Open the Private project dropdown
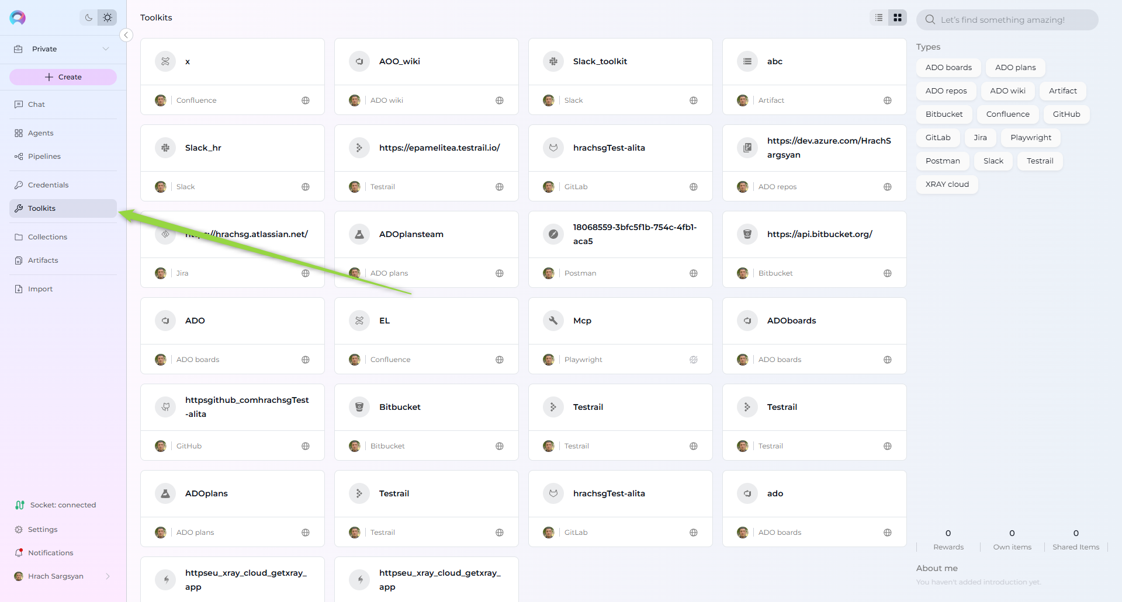The image size is (1122, 602). coord(63,49)
